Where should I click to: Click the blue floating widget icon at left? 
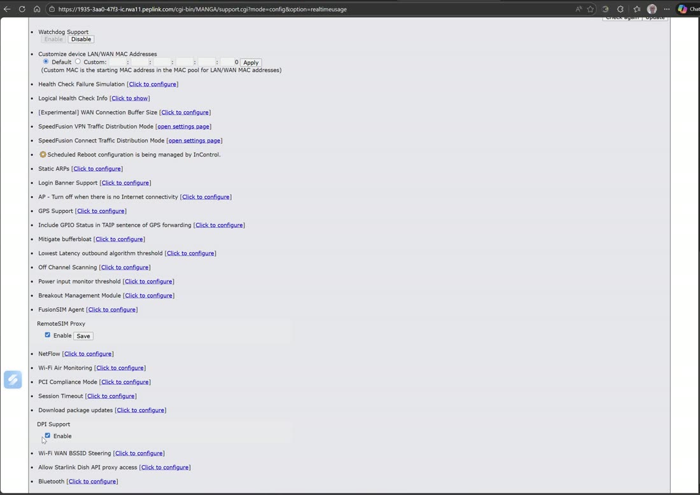(x=13, y=379)
